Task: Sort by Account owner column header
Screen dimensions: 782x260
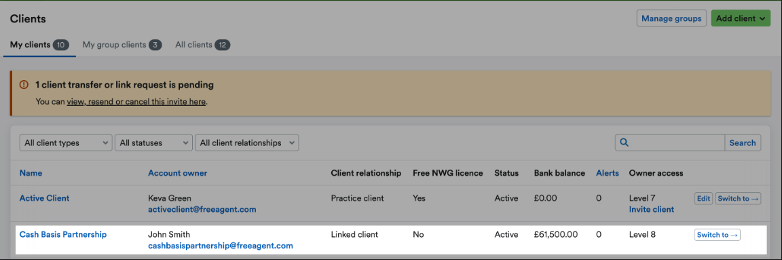Action: click(178, 173)
